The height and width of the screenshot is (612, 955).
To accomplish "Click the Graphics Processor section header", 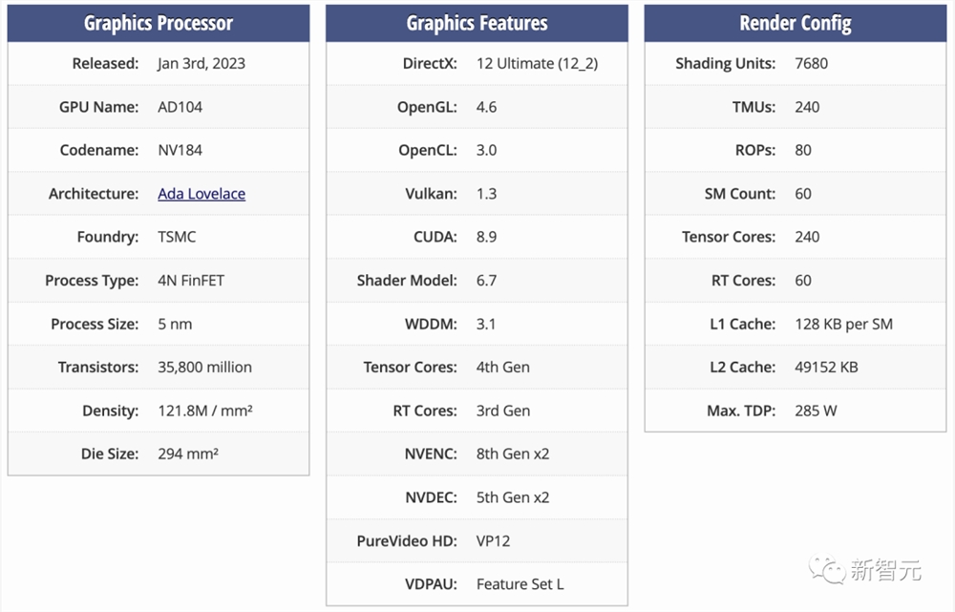I will 159,23.
